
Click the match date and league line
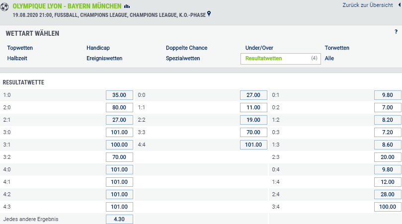coord(109,15)
